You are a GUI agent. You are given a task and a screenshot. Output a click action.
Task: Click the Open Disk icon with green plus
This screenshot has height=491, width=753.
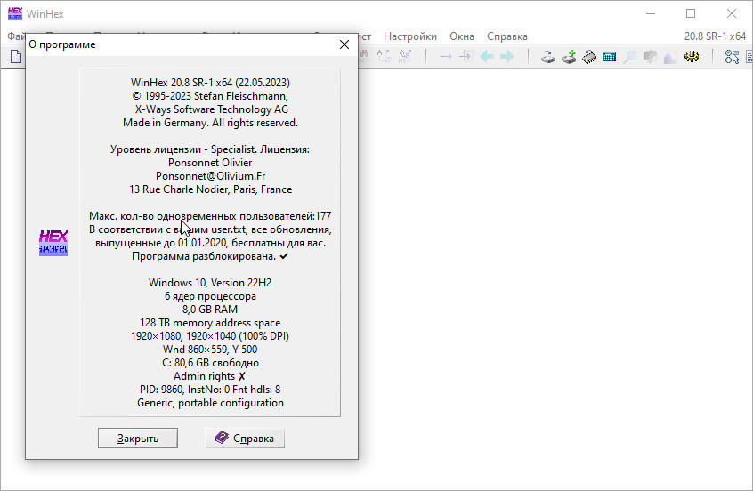pos(569,57)
